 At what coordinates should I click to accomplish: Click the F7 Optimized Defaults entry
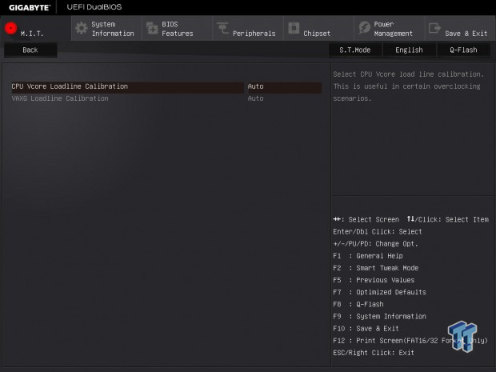coord(379,292)
